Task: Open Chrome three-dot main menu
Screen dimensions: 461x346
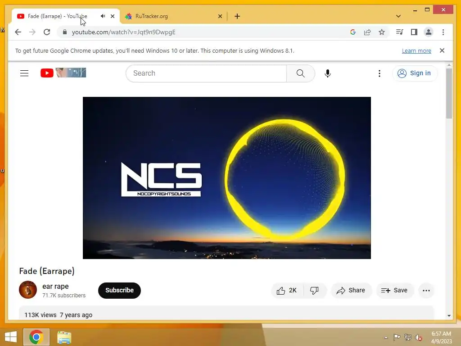Action: (443, 32)
